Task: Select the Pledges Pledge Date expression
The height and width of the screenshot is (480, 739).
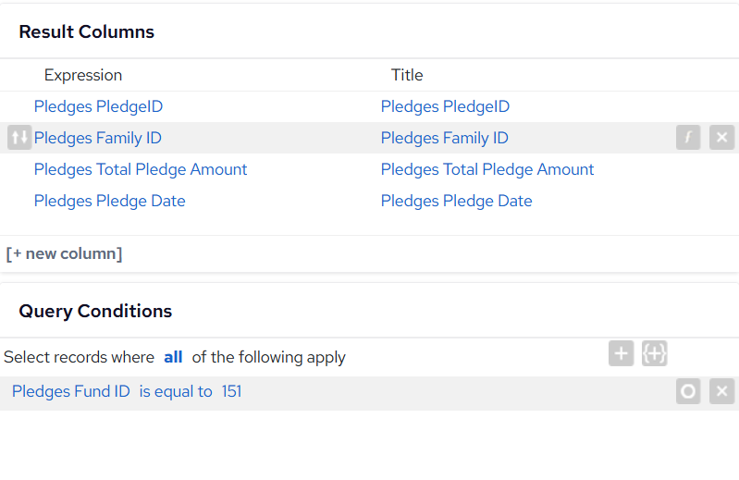Action: [109, 201]
